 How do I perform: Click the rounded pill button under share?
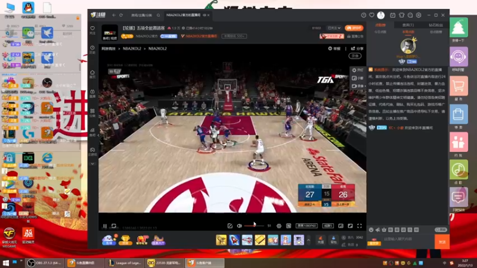[355, 56]
